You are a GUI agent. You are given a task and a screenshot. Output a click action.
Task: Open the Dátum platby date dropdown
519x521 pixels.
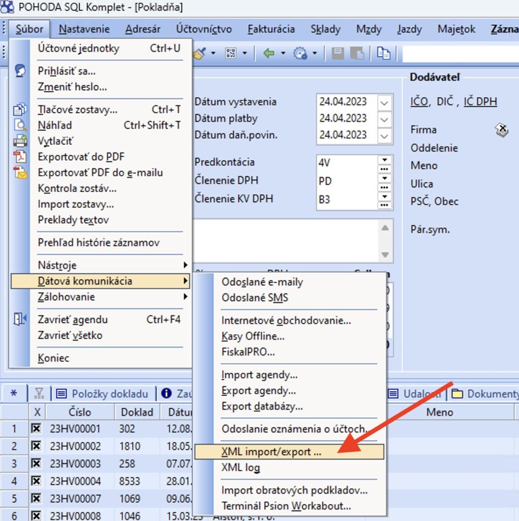[x=384, y=119]
